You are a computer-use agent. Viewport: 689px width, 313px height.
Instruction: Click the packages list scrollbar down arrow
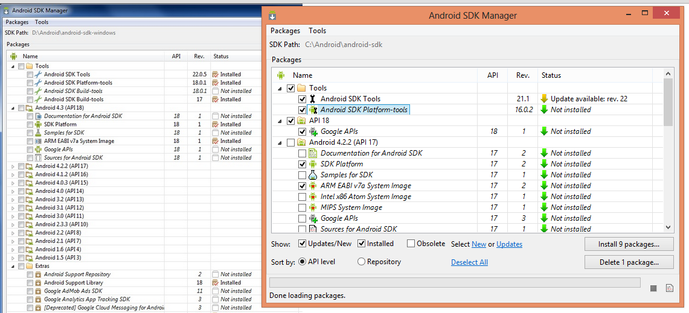(x=668, y=227)
